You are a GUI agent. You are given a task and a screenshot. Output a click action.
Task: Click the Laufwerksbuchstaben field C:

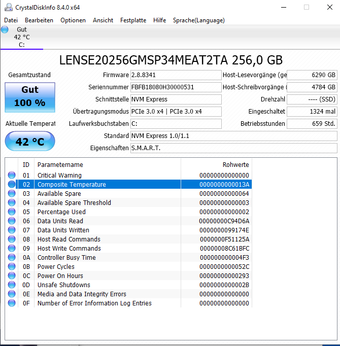pyautogui.click(x=176, y=124)
